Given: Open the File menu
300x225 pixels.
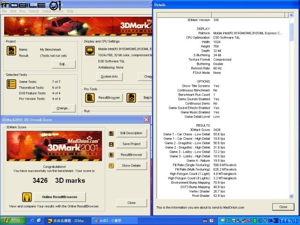Looking at the screenshot, I should (4, 11).
